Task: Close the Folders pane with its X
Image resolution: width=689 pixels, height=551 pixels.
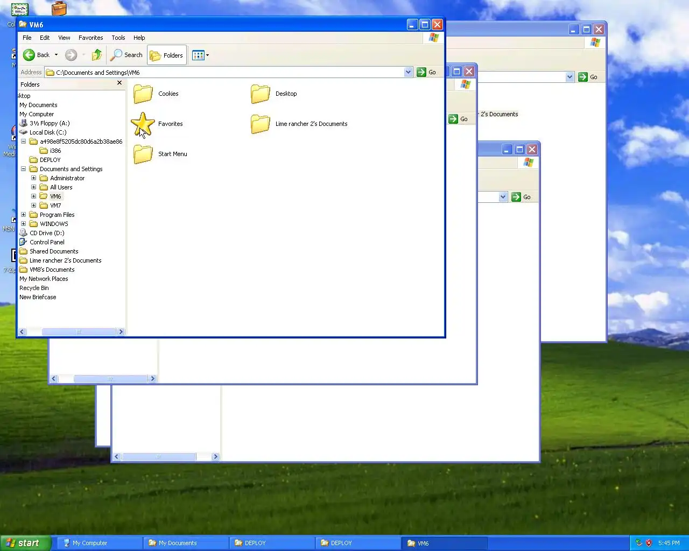Action: (x=119, y=83)
